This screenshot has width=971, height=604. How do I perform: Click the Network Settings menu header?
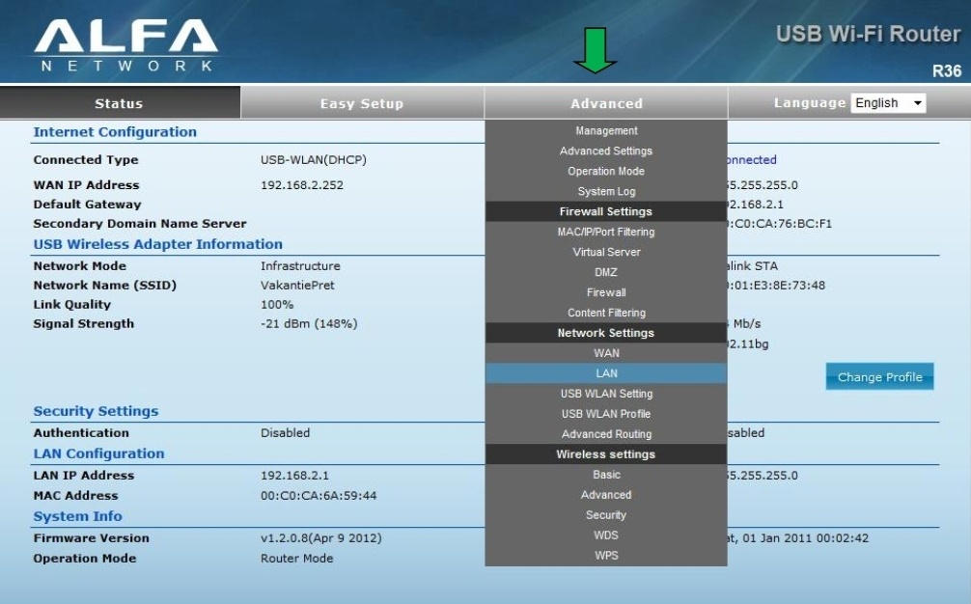point(606,333)
